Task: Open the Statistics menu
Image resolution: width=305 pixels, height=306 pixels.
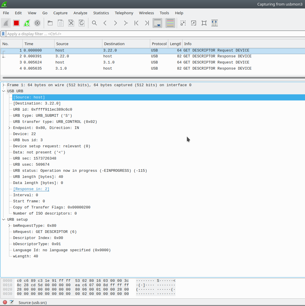Action: coord(101,13)
